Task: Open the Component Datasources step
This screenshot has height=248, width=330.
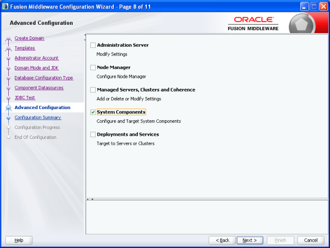Action: tap(39, 88)
